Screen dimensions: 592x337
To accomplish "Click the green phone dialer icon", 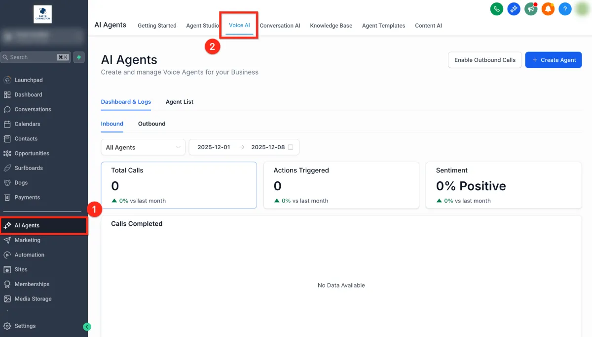I will click(x=496, y=9).
